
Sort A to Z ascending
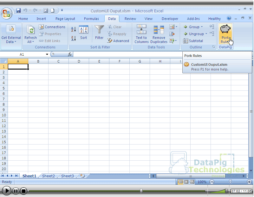tap(74, 29)
